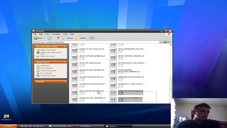Expand the Details panel

pyautogui.click(x=65, y=81)
